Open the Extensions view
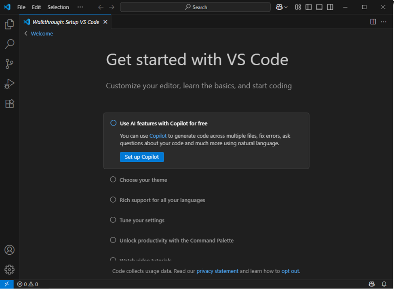This screenshot has height=289, width=394. pyautogui.click(x=9, y=104)
